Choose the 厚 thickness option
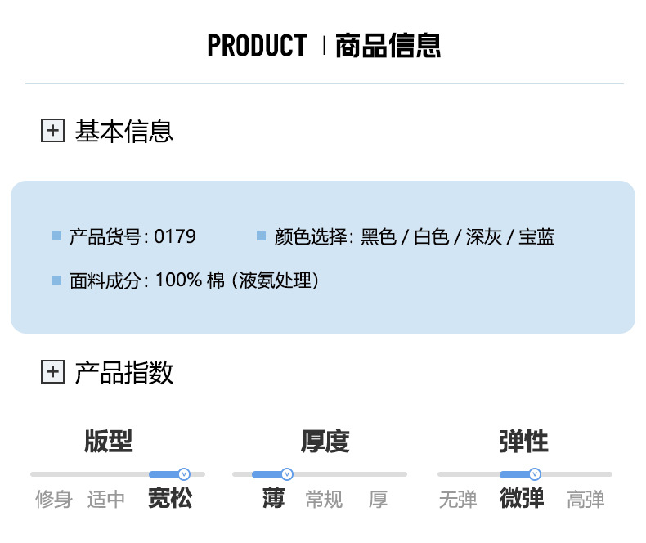Image resolution: width=646 pixels, height=543 pixels. click(x=378, y=499)
